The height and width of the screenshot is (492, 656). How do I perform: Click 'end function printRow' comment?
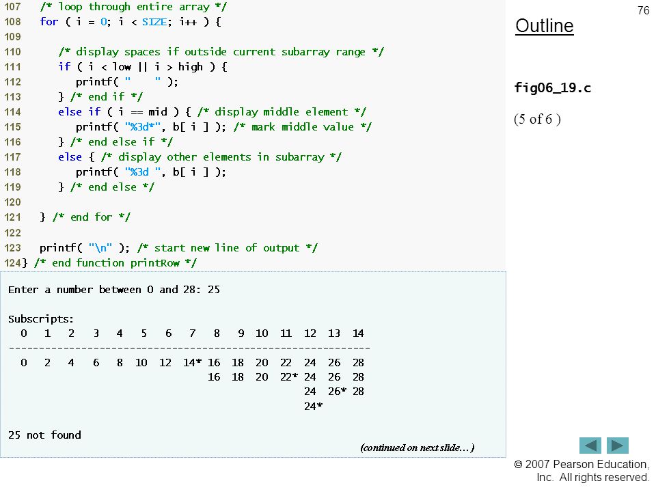[x=115, y=263]
